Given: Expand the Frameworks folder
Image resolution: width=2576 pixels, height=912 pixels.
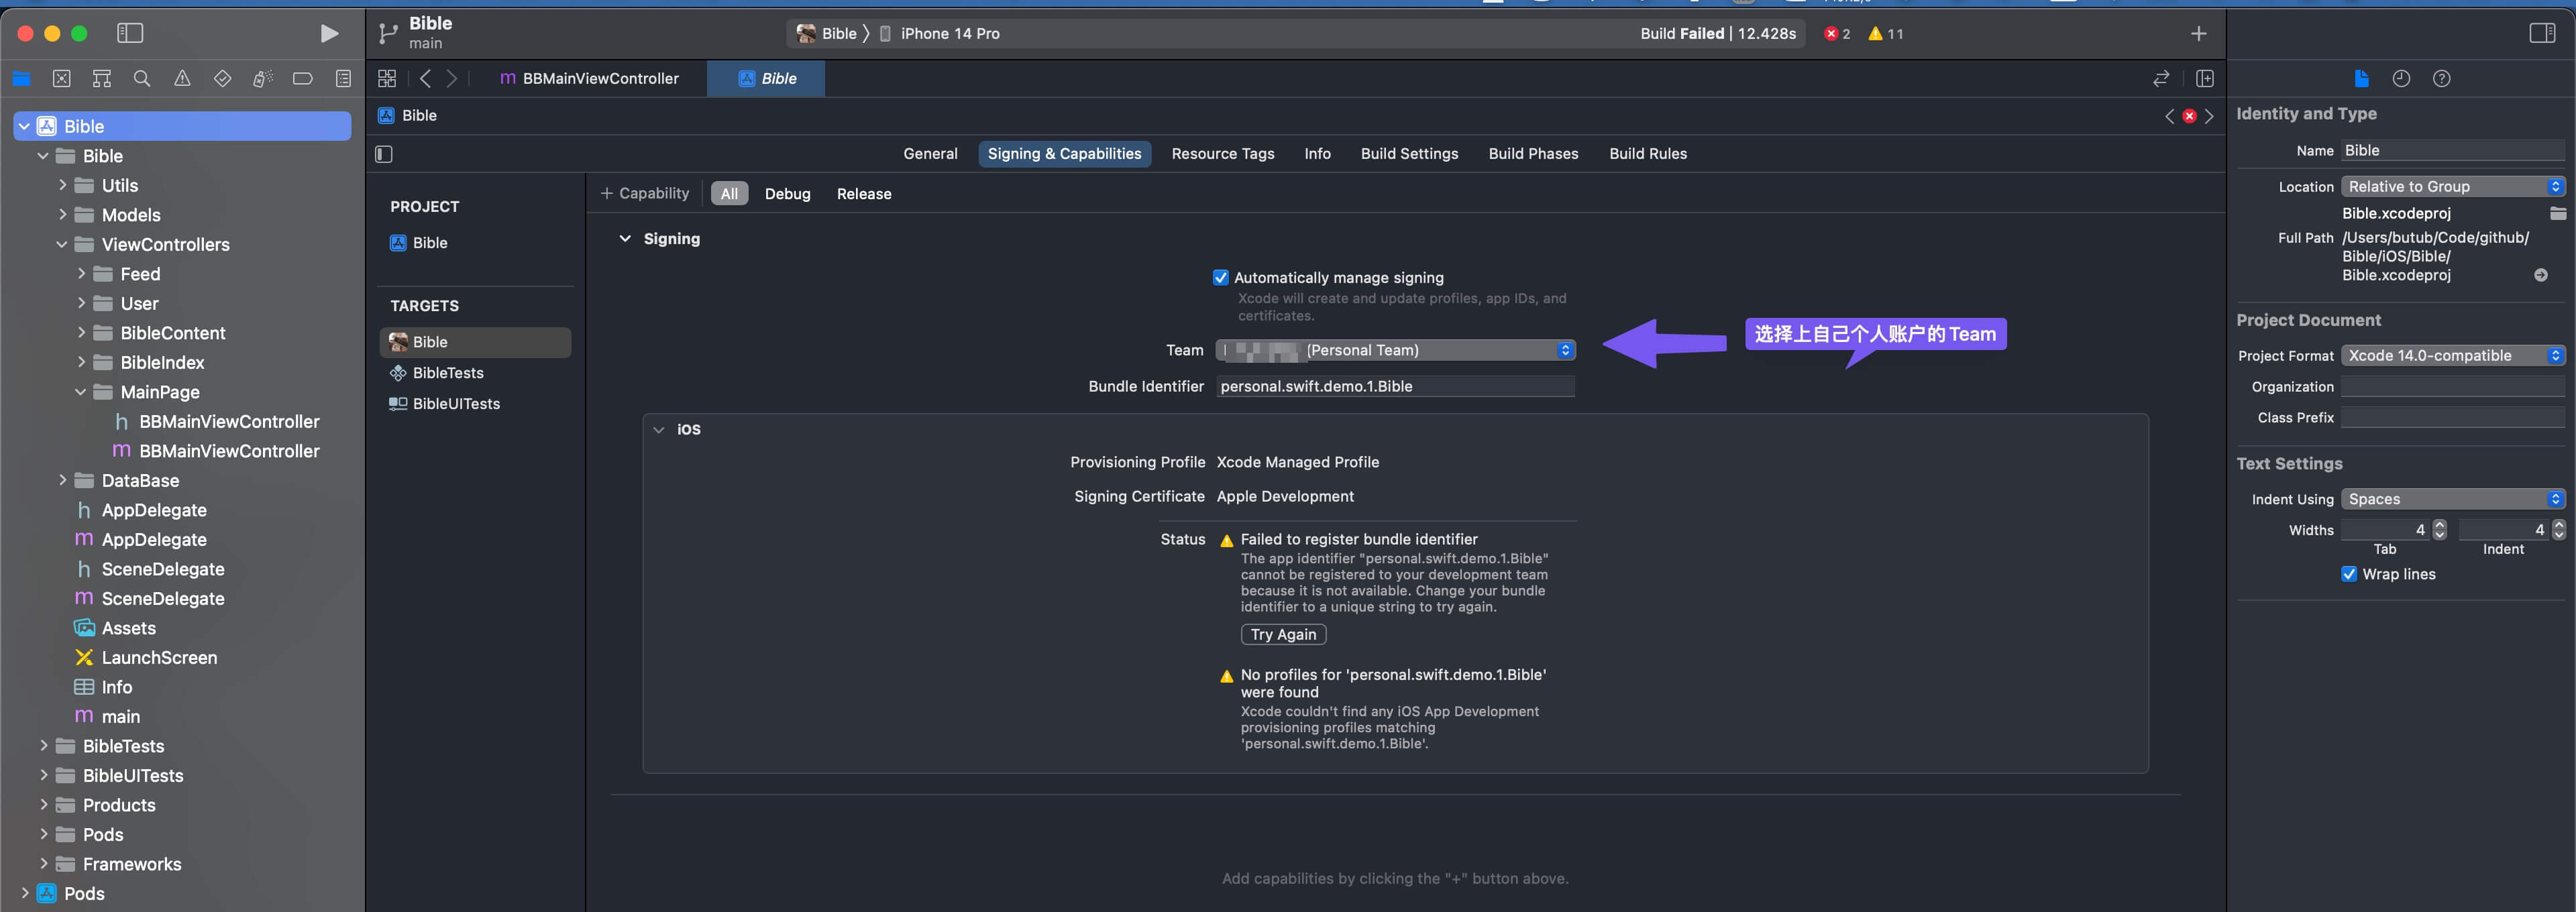Looking at the screenshot, I should click(43, 863).
